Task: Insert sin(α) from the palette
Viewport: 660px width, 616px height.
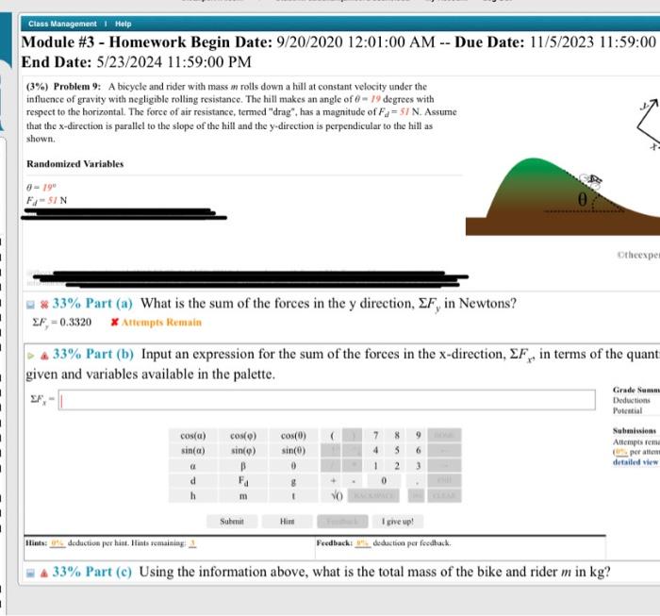Action: 193,451
